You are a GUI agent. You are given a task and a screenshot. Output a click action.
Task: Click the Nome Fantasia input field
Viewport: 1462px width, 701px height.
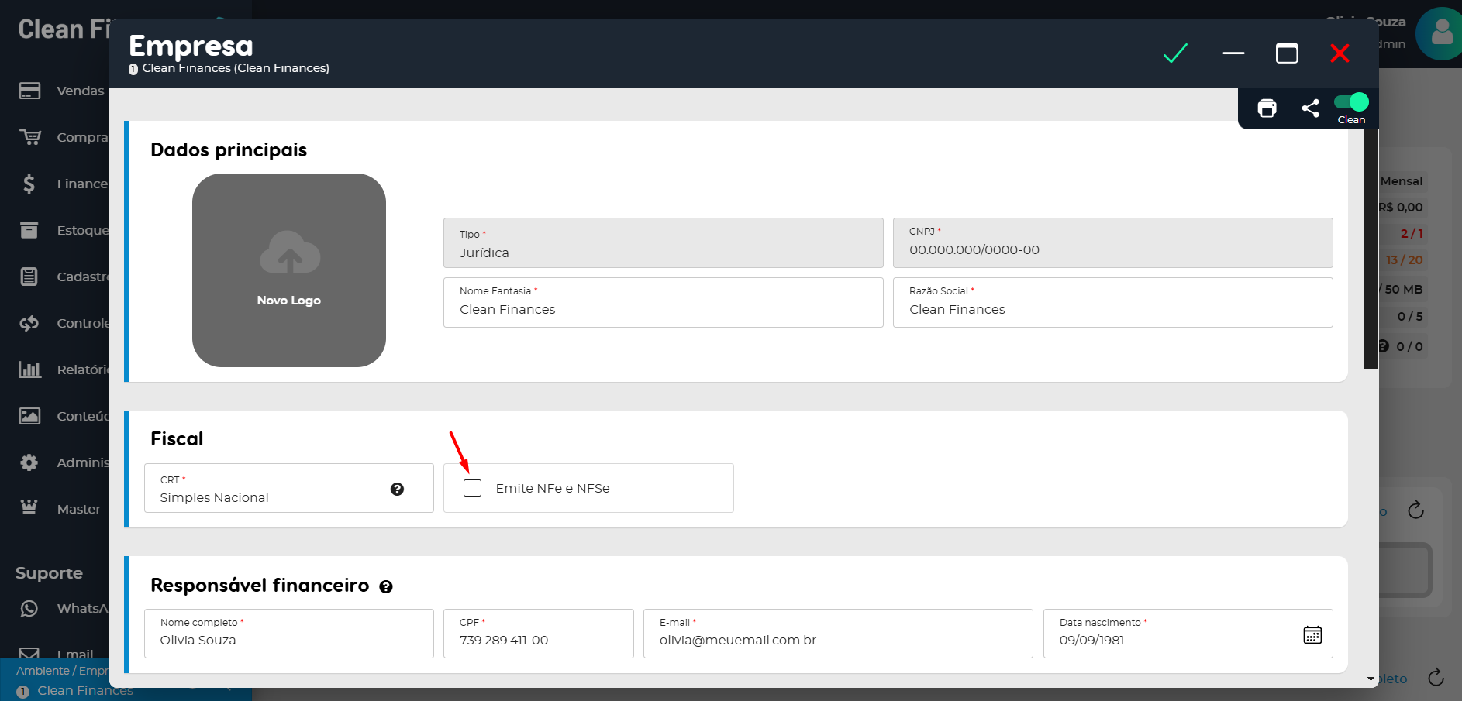[x=663, y=309]
